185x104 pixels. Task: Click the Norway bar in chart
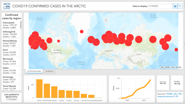pyautogui.click(x=76, y=94)
